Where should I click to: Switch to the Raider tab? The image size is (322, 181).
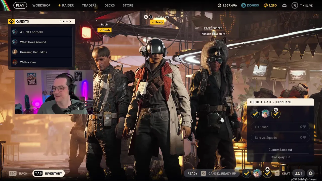point(68,5)
